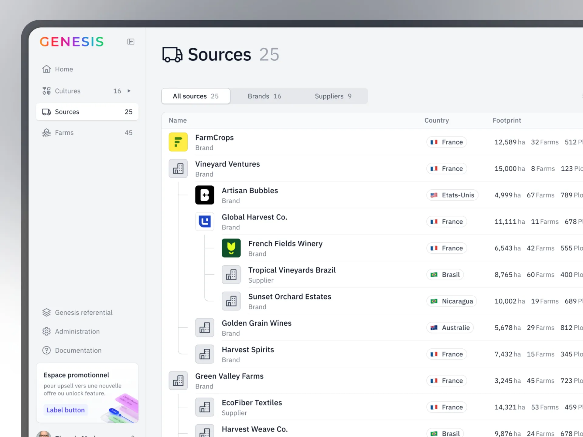Click the Home house icon
This screenshot has width=583, height=437.
46,69
